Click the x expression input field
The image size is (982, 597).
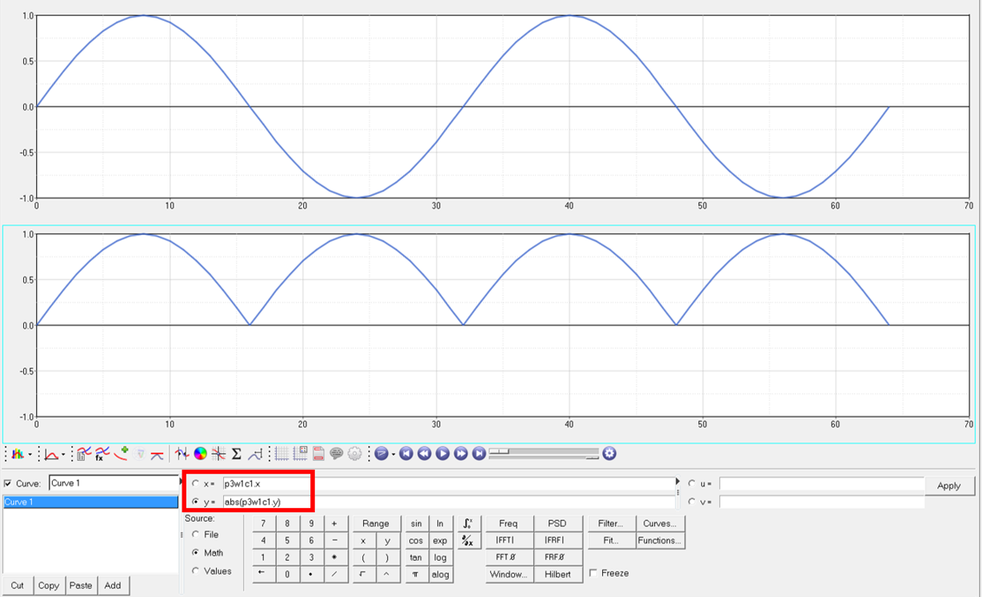(x=449, y=483)
